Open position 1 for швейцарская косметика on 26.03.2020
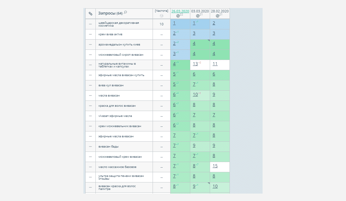Viewport: 346px width, 201px height. 174,23
